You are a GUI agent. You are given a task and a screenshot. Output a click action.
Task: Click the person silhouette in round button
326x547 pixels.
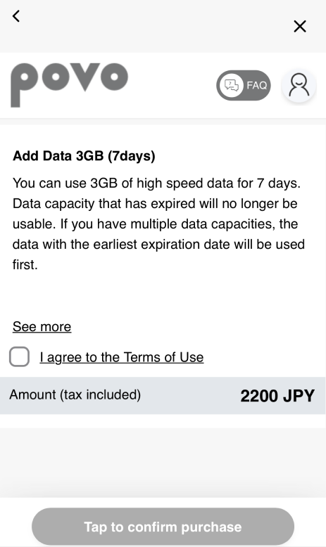point(299,85)
